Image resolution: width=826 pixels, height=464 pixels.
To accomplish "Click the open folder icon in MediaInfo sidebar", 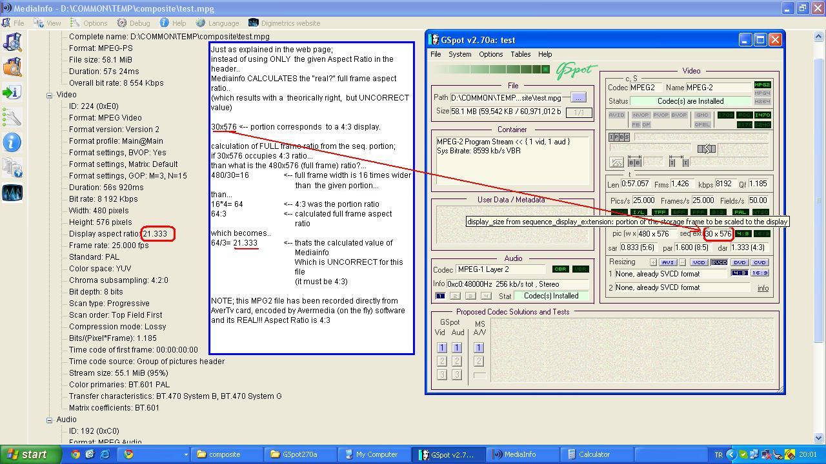I will pos(12,68).
